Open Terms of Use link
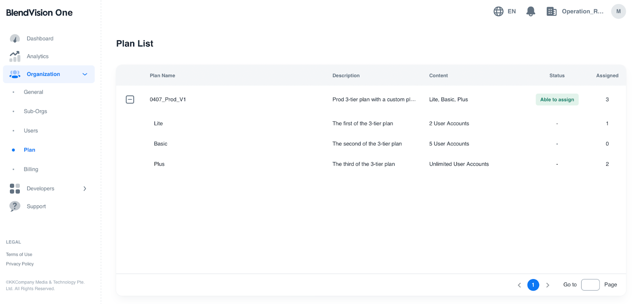This screenshot has width=634, height=304. [19, 255]
